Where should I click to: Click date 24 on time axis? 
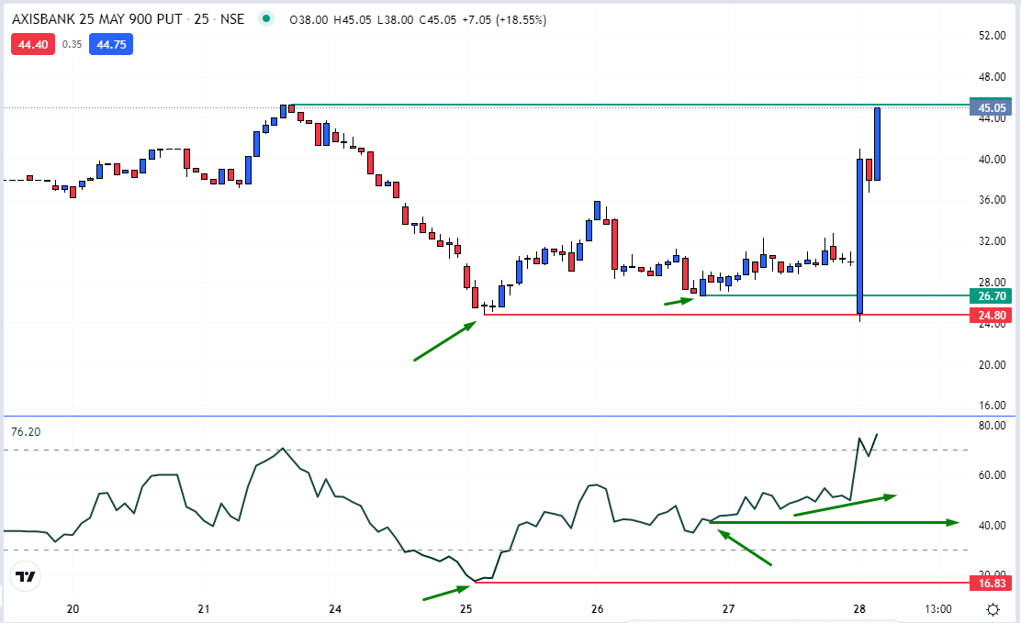coord(335,609)
